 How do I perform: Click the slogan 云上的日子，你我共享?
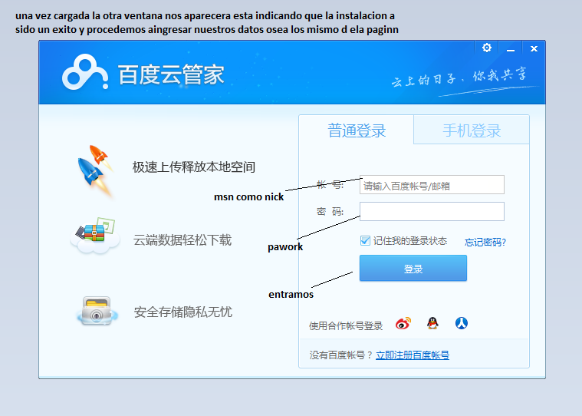(x=459, y=78)
